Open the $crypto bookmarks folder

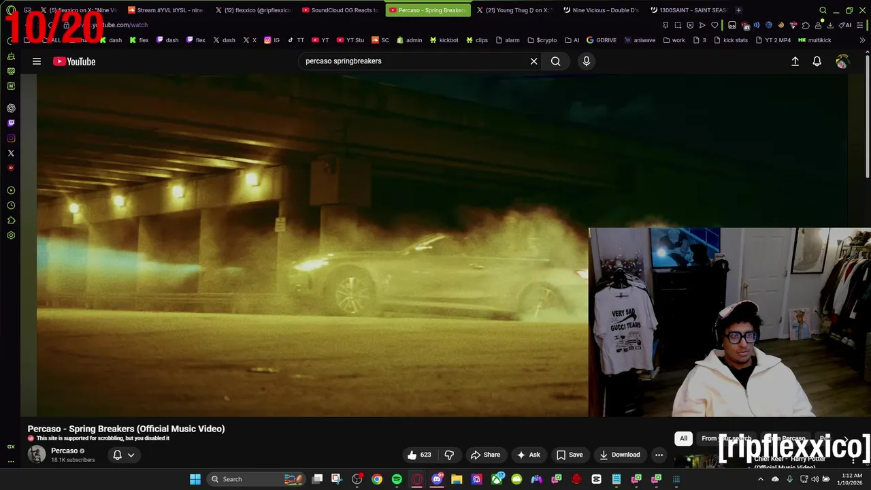tap(542, 40)
